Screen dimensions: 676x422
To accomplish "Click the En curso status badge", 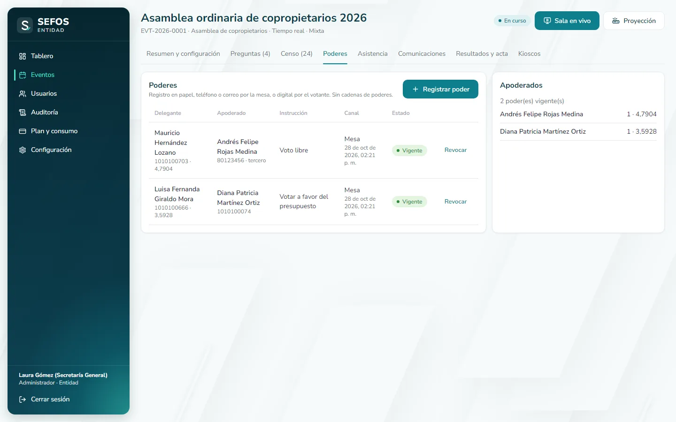I will pos(512,21).
